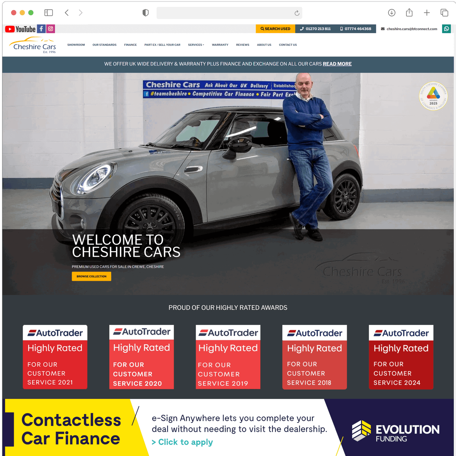Reload the current page
This screenshot has height=456, width=456.
pyautogui.click(x=297, y=13)
